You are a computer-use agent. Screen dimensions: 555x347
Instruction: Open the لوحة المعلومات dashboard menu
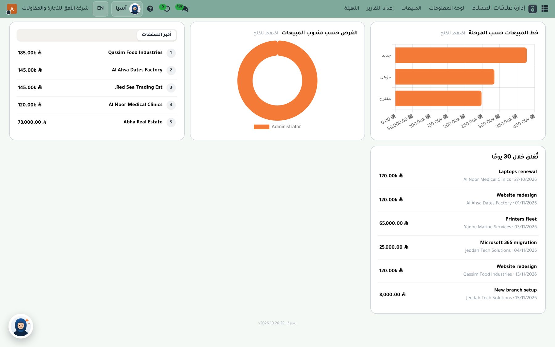[x=446, y=8]
